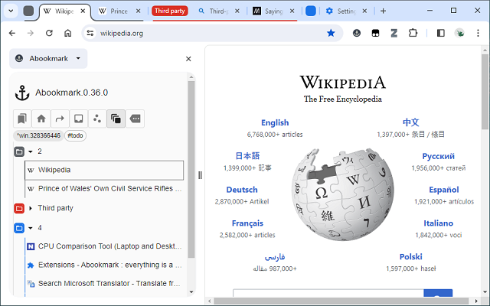Viewport: 490px width, 306px height.
Task: Click the collapsed gray tab group chip
Action: (28, 11)
